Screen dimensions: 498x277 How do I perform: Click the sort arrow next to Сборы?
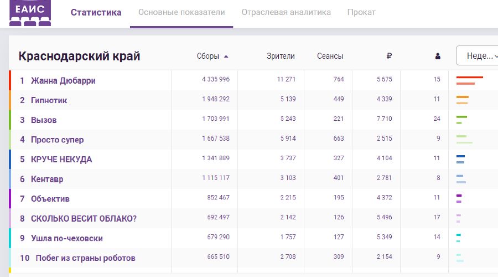point(226,56)
